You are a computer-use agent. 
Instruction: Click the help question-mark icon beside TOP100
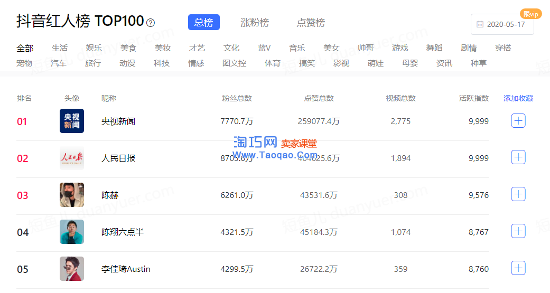tap(151, 23)
